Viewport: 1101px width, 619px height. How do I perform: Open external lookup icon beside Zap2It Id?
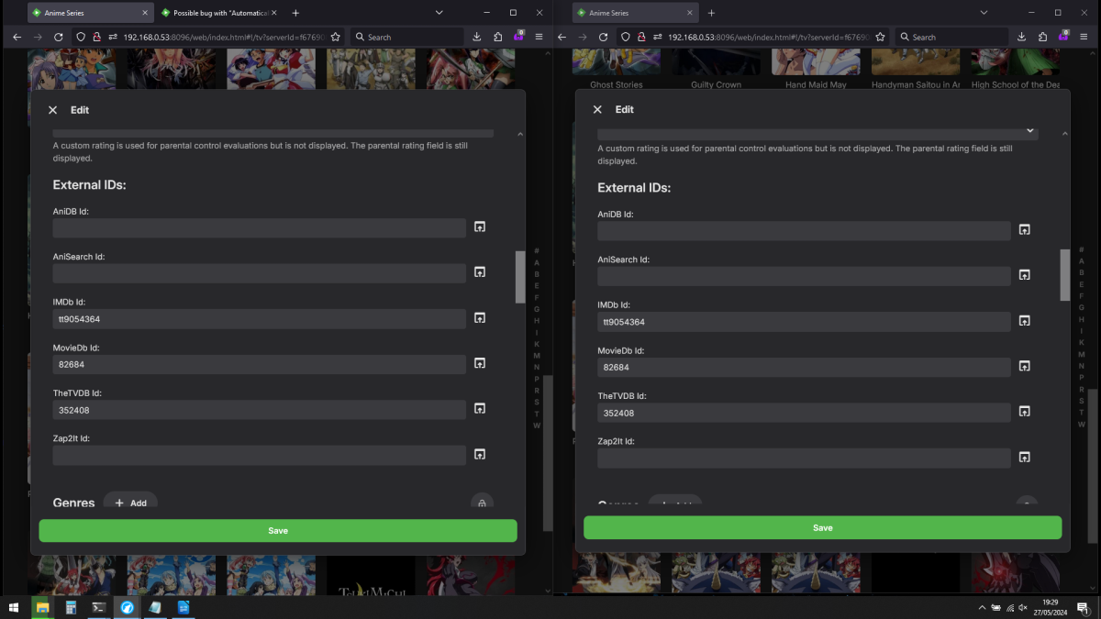coord(479,454)
